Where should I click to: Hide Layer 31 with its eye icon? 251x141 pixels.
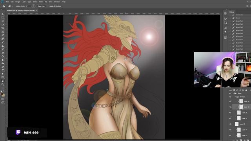coord(230,118)
